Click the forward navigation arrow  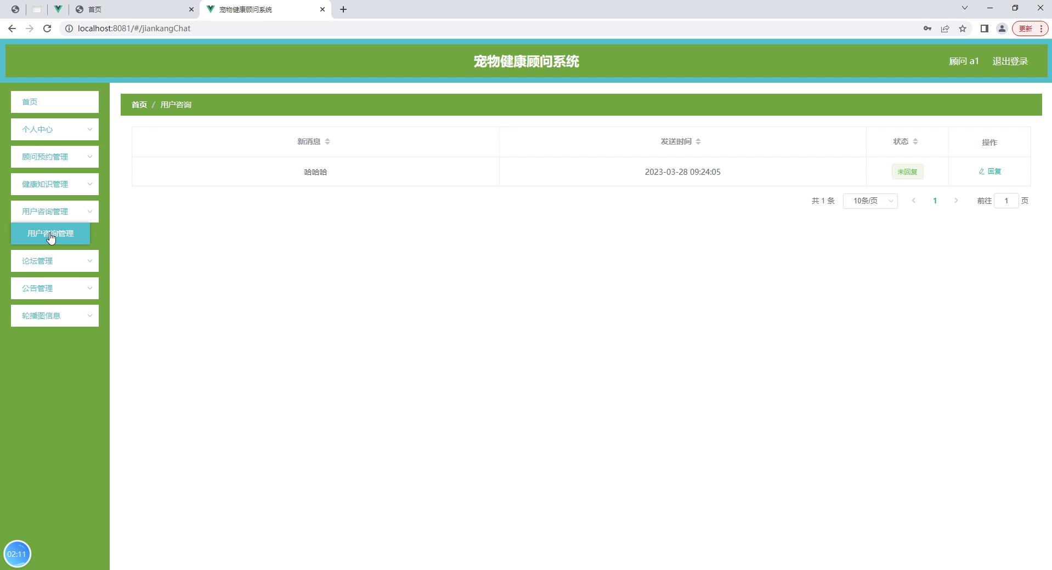[x=30, y=29]
